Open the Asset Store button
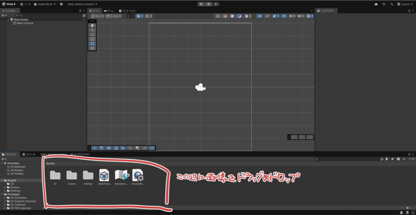This screenshot has height=215, width=416. click(45, 4)
